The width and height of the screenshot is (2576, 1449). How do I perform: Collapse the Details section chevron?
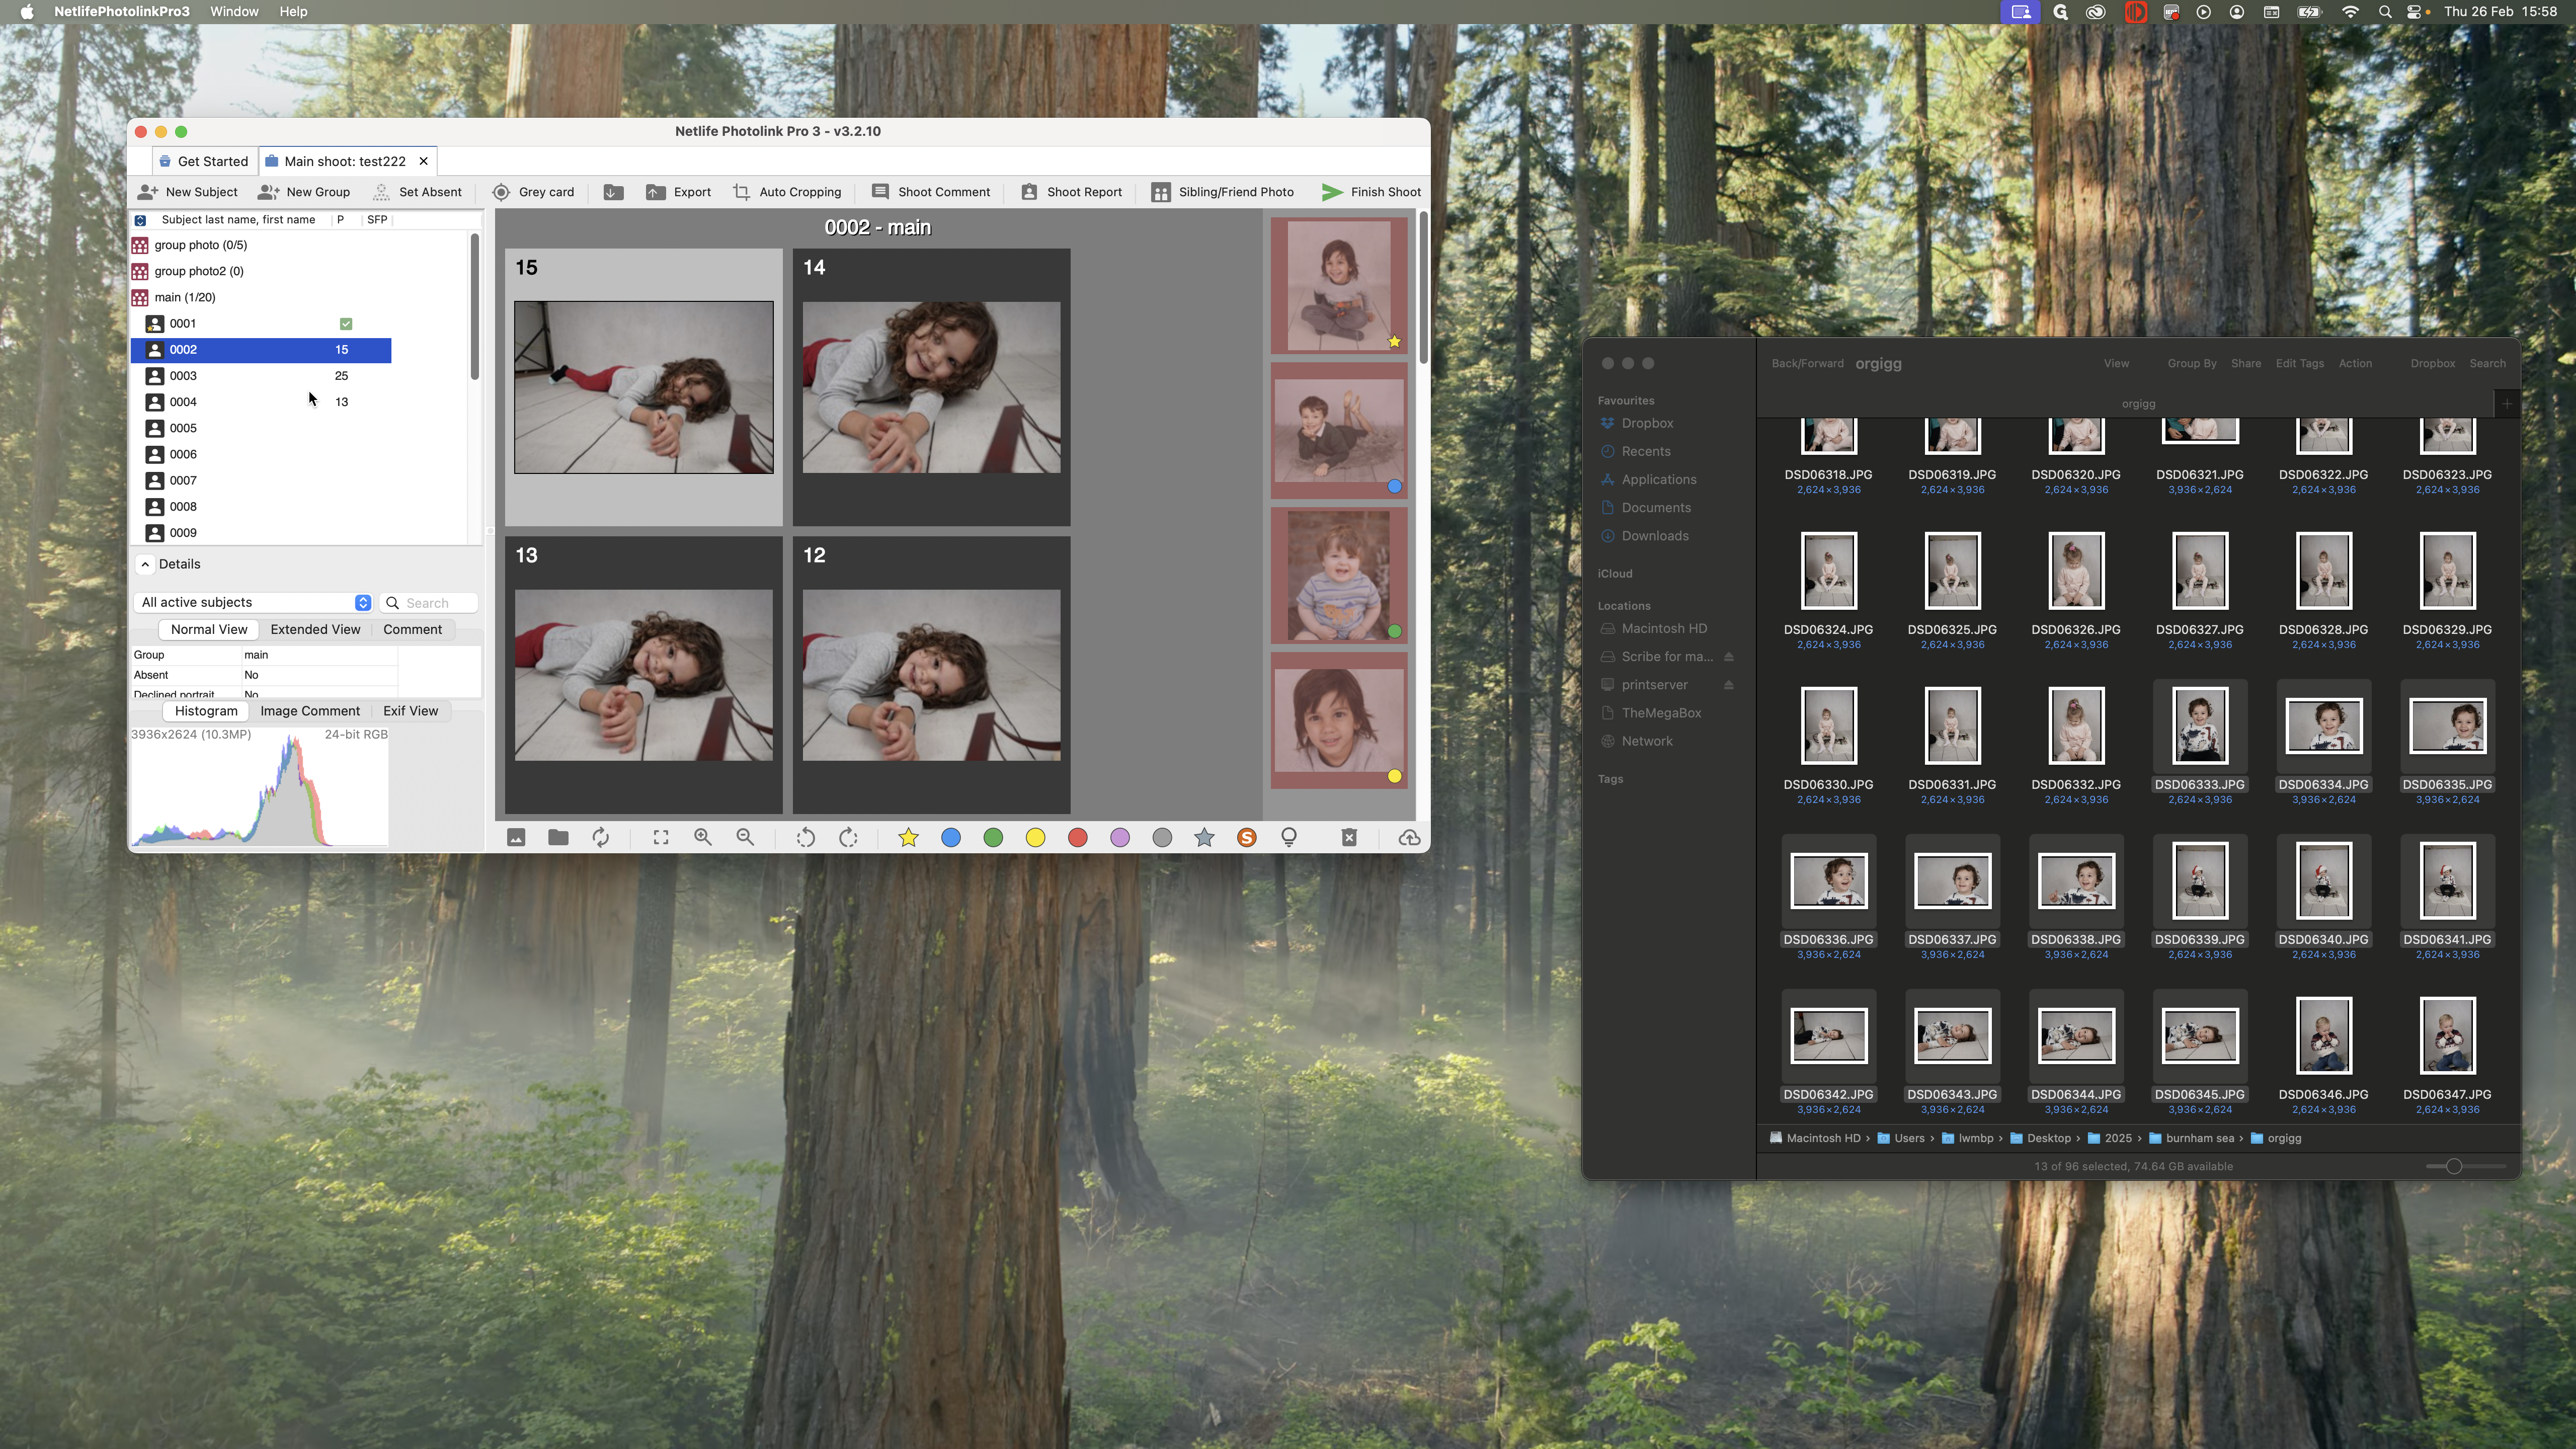click(x=145, y=564)
